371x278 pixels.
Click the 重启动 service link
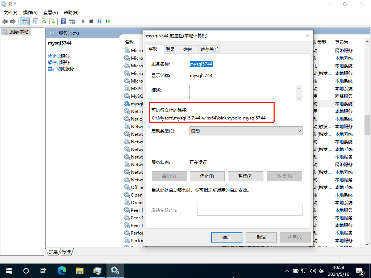pyautogui.click(x=54, y=69)
